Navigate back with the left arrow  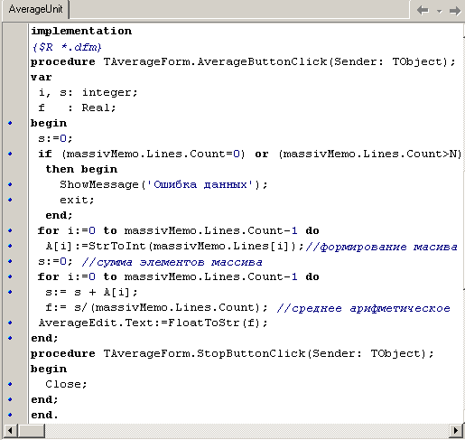coord(423,11)
